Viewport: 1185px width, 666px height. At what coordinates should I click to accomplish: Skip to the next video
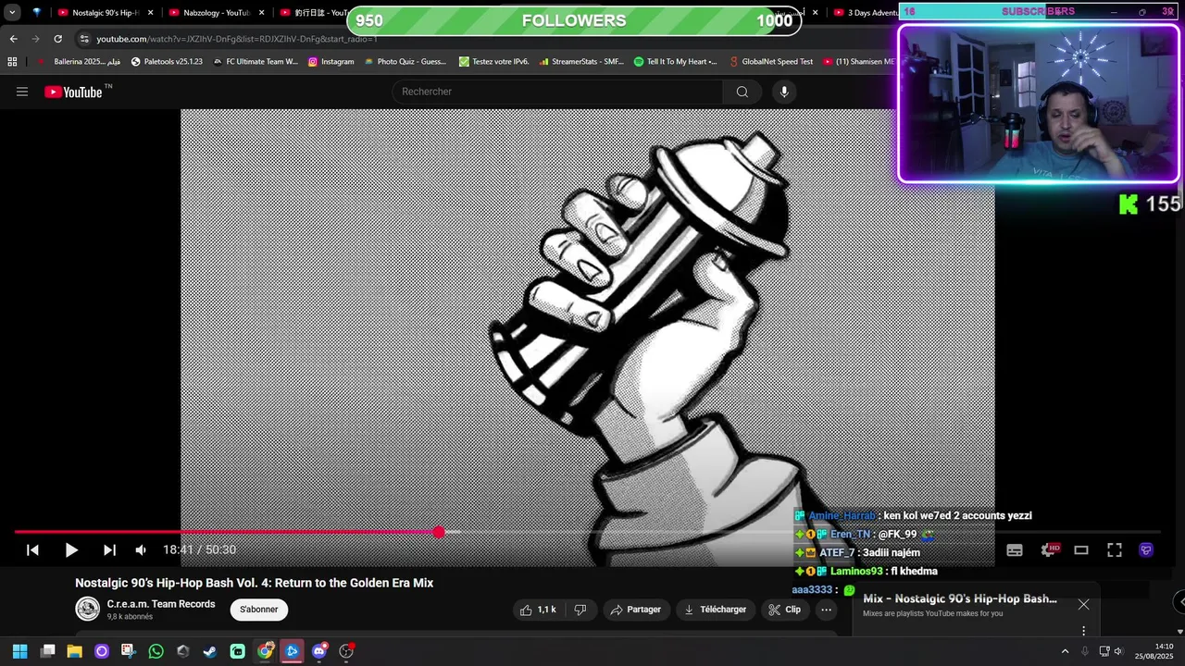tap(109, 549)
